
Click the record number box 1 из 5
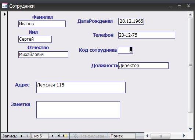39,136
